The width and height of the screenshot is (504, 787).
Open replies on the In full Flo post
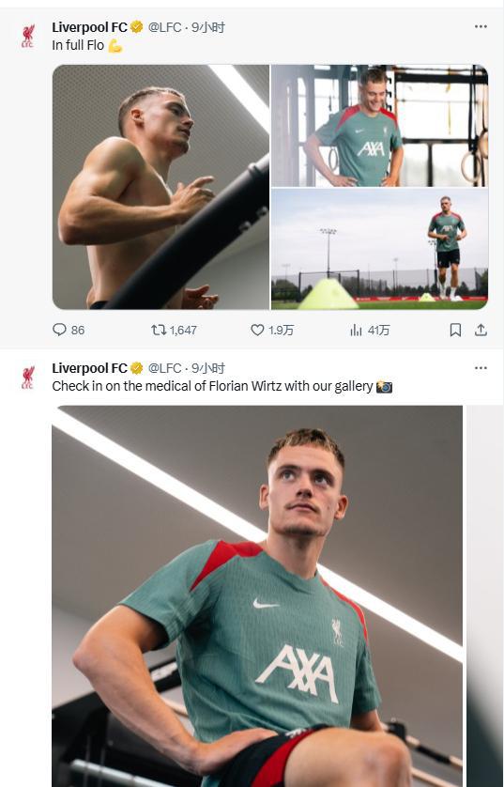coord(69,330)
